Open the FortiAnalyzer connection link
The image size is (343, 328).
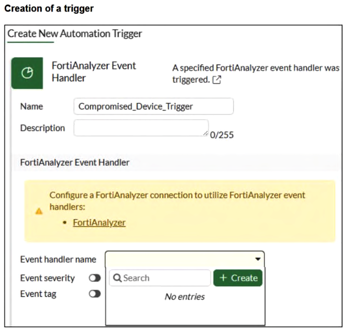click(x=99, y=223)
